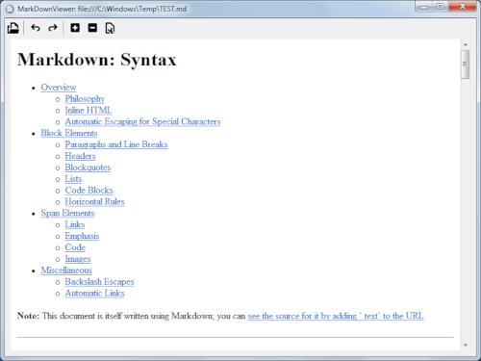Image resolution: width=481 pixels, height=361 pixels.
Task: Open the Overview link
Action: 59,88
